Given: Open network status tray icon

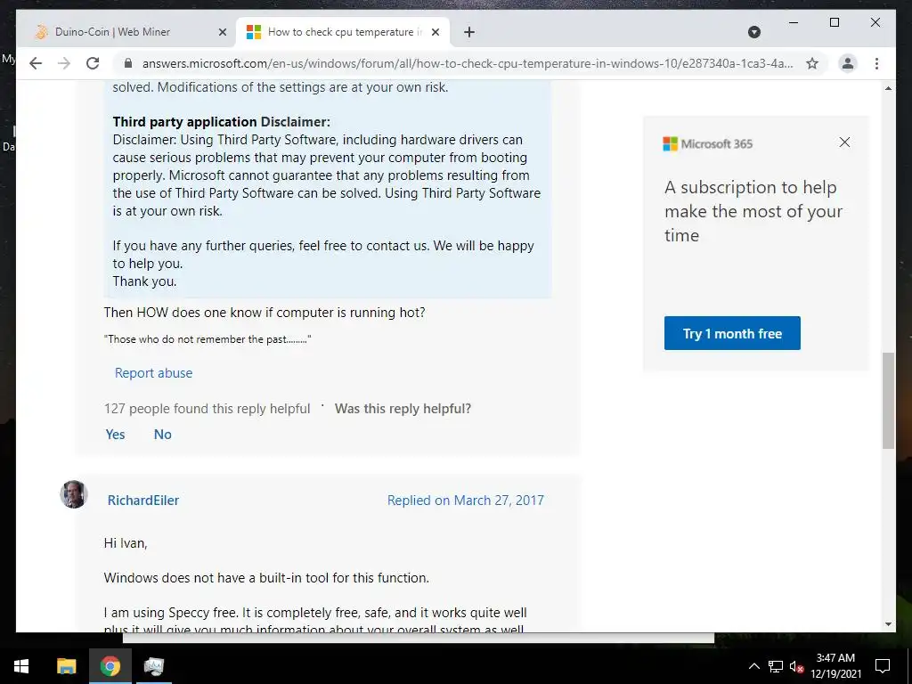Looking at the screenshot, I should tap(776, 666).
